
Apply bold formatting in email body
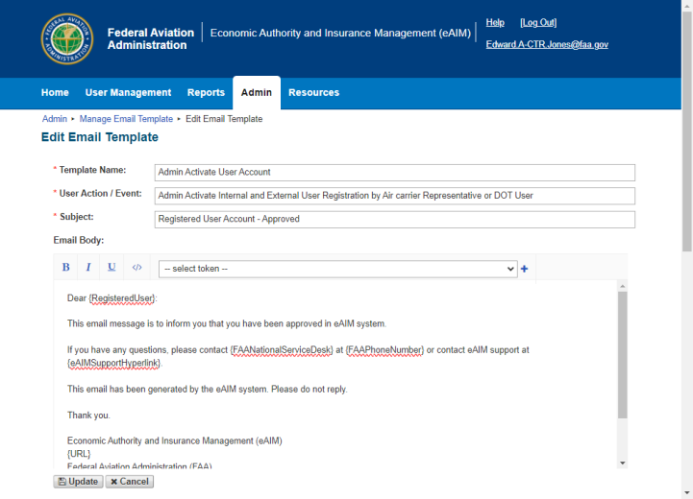66,268
